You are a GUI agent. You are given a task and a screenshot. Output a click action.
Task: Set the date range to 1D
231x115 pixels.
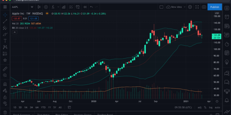pyautogui.click(x=15, y=107)
